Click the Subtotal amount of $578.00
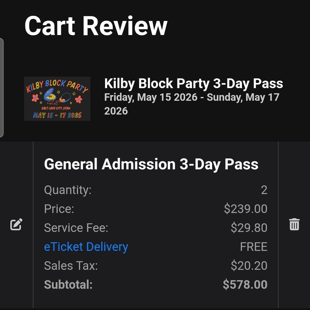The width and height of the screenshot is (310, 310). coord(245,284)
